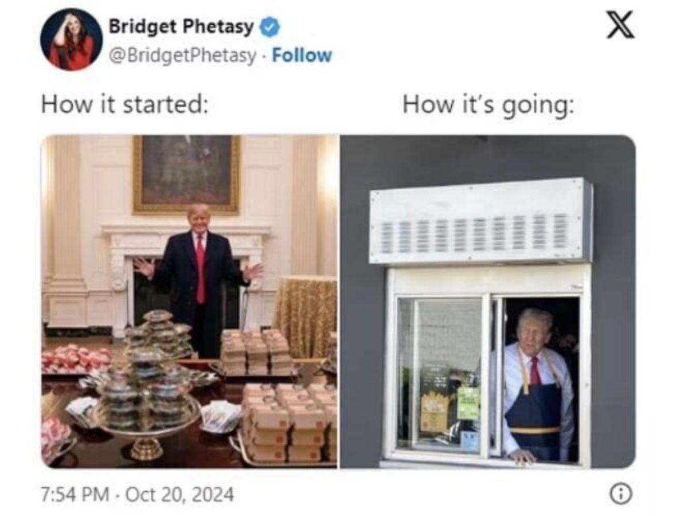688x516 pixels.
Task: Select the 'How it started:' text
Action: point(124,105)
